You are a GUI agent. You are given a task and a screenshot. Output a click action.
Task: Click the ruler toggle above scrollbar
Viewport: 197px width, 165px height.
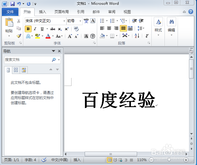(191, 51)
